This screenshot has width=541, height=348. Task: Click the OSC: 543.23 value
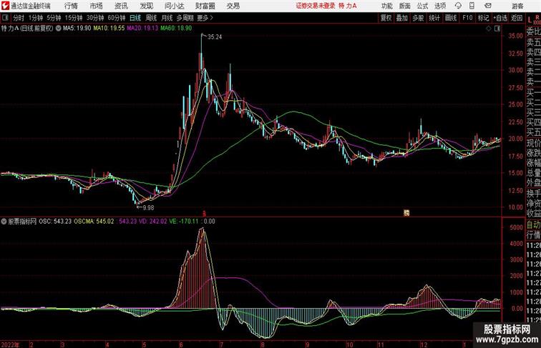pyautogui.click(x=55, y=222)
